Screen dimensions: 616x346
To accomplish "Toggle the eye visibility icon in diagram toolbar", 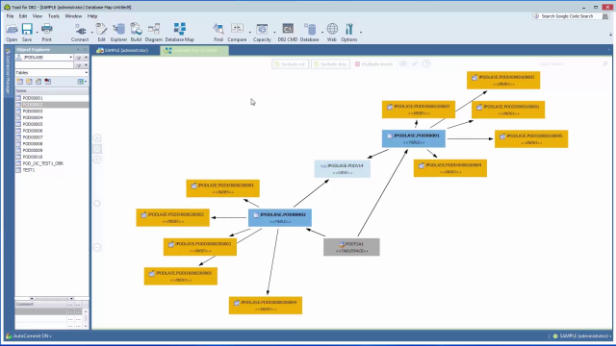I will click(x=403, y=63).
